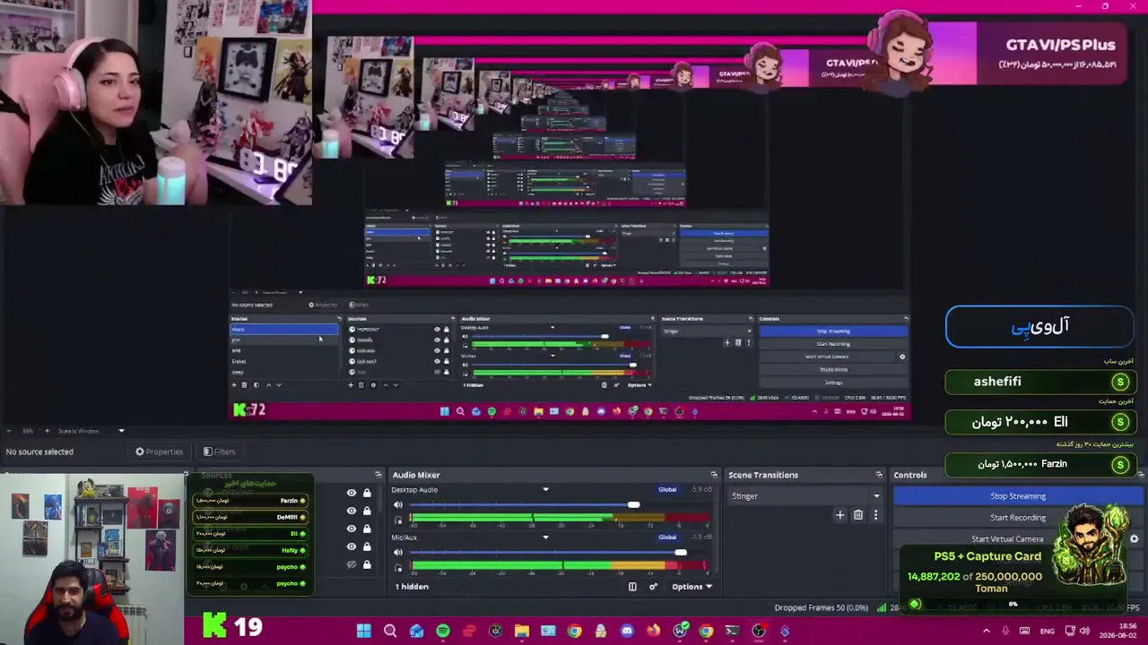1148x645 pixels.
Task: Mute the Desktop Audio speaker icon
Action: [399, 505]
